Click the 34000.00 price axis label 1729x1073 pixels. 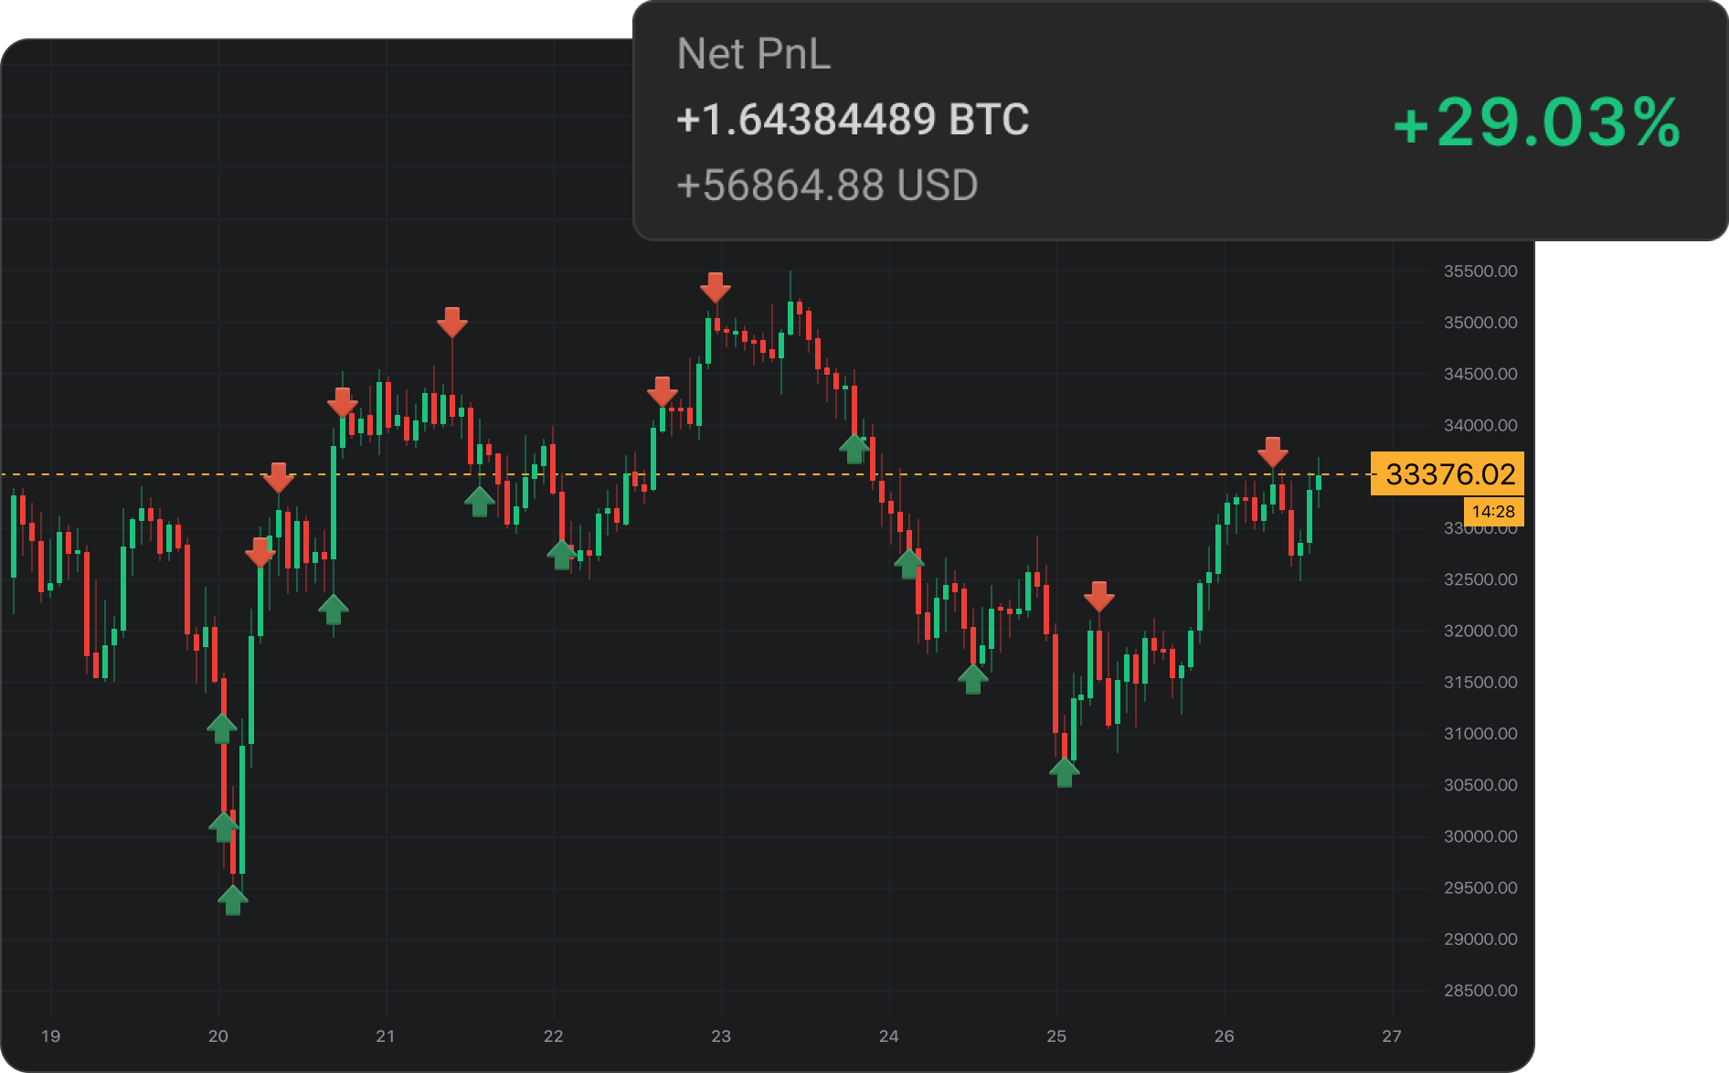tap(1480, 425)
